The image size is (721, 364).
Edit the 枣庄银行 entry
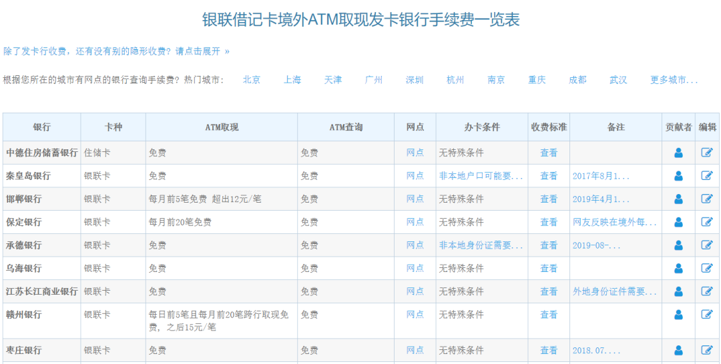[x=707, y=350]
